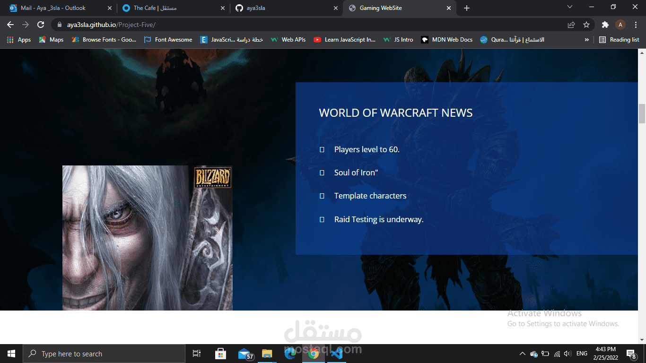Close the Mail Outlook tab
Image resolution: width=646 pixels, height=363 pixels.
tap(110, 8)
